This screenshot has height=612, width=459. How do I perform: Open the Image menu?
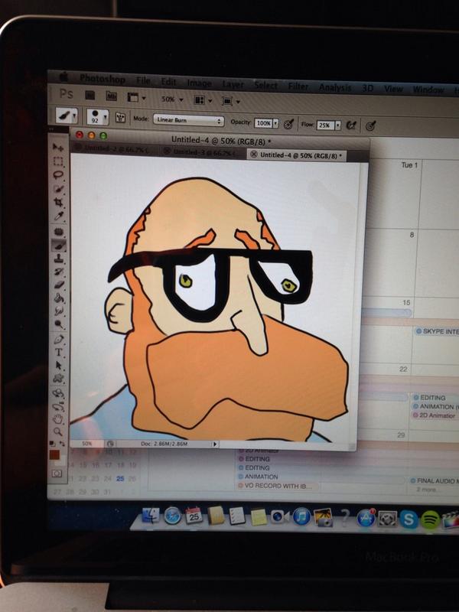click(x=199, y=83)
